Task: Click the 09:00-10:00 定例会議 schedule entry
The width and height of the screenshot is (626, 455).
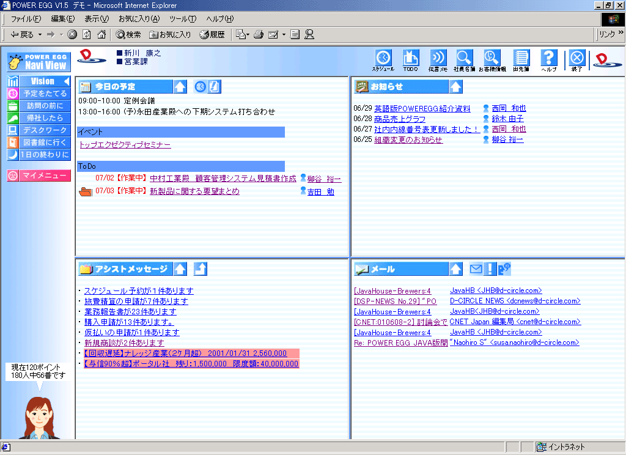Action: click(x=117, y=101)
